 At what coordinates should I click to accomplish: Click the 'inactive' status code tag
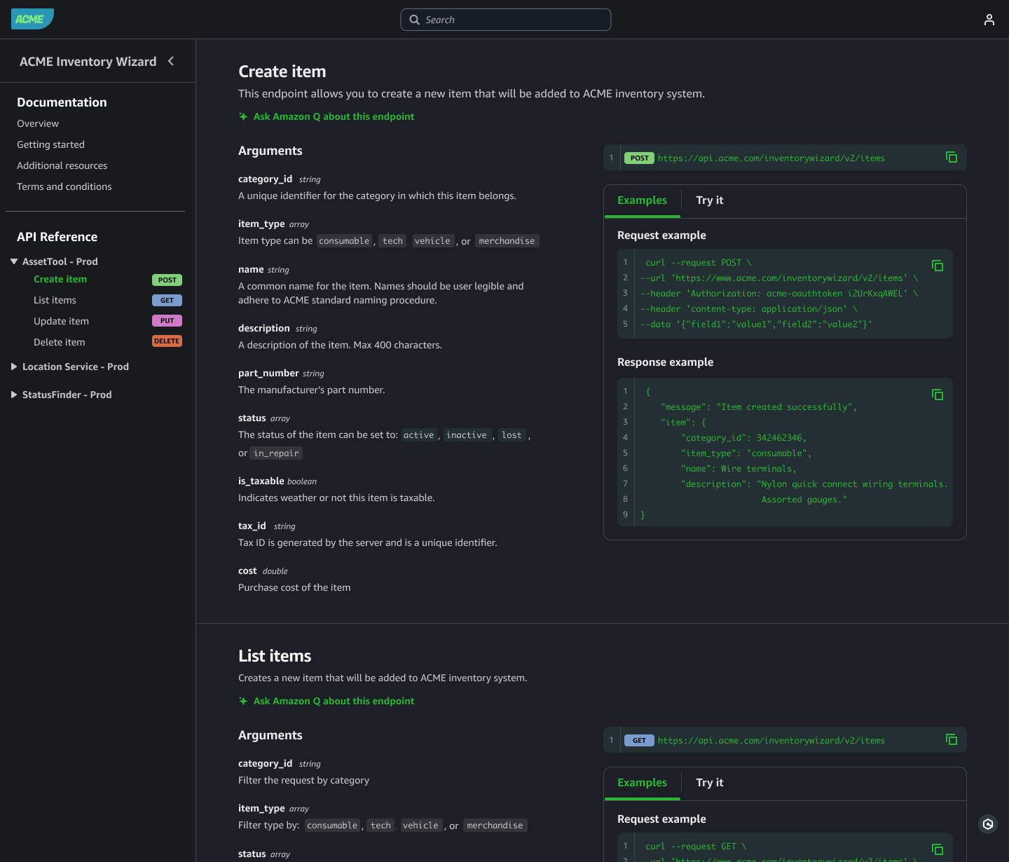[x=467, y=435]
